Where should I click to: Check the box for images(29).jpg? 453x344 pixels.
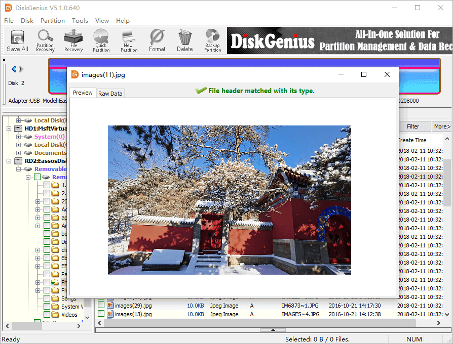pyautogui.click(x=101, y=306)
